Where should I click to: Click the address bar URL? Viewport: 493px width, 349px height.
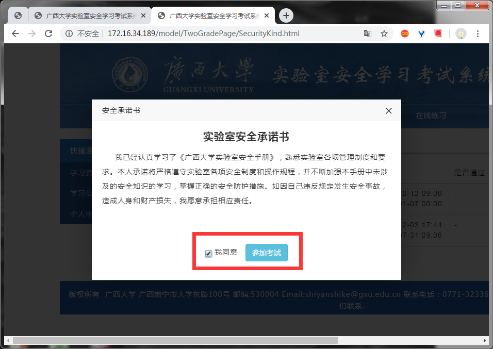[203, 34]
